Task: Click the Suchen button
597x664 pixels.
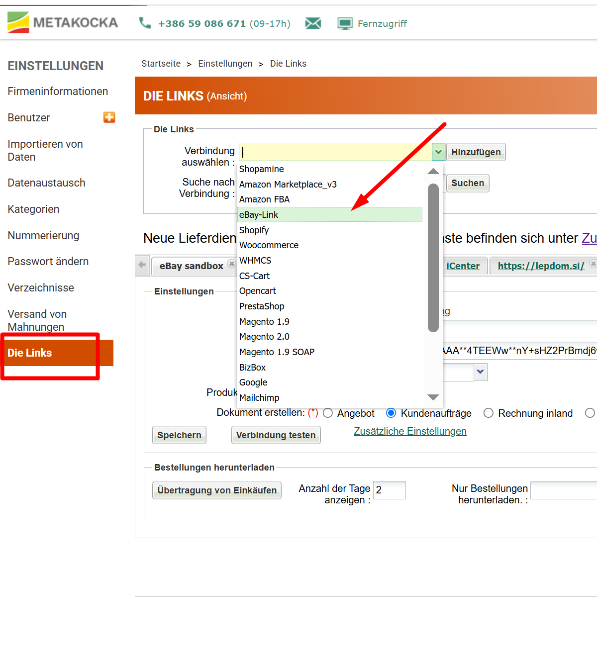Action: point(468,183)
